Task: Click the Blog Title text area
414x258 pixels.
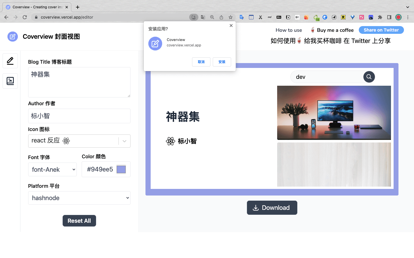Action: coord(79,82)
